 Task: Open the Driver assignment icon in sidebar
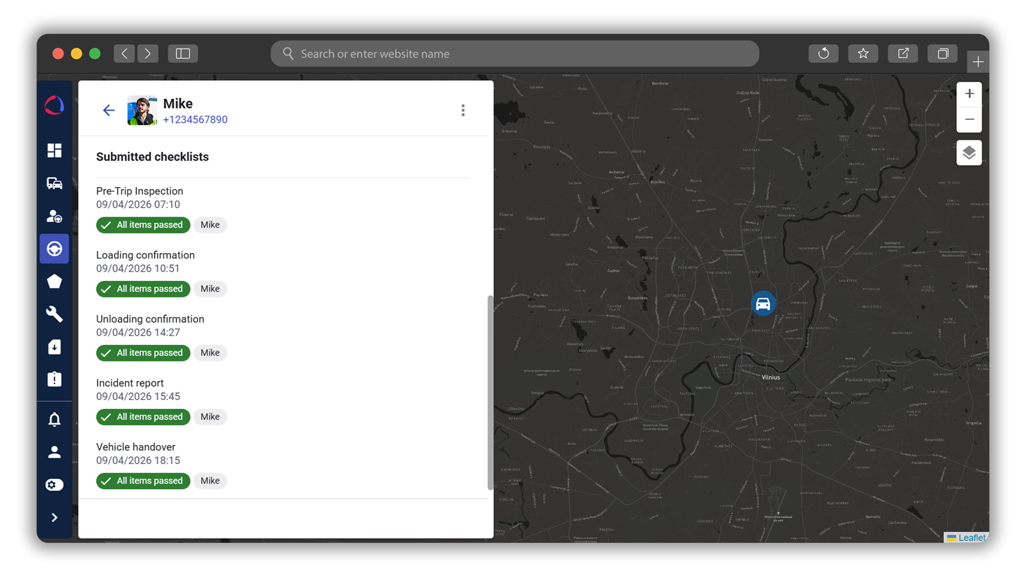[x=55, y=216]
